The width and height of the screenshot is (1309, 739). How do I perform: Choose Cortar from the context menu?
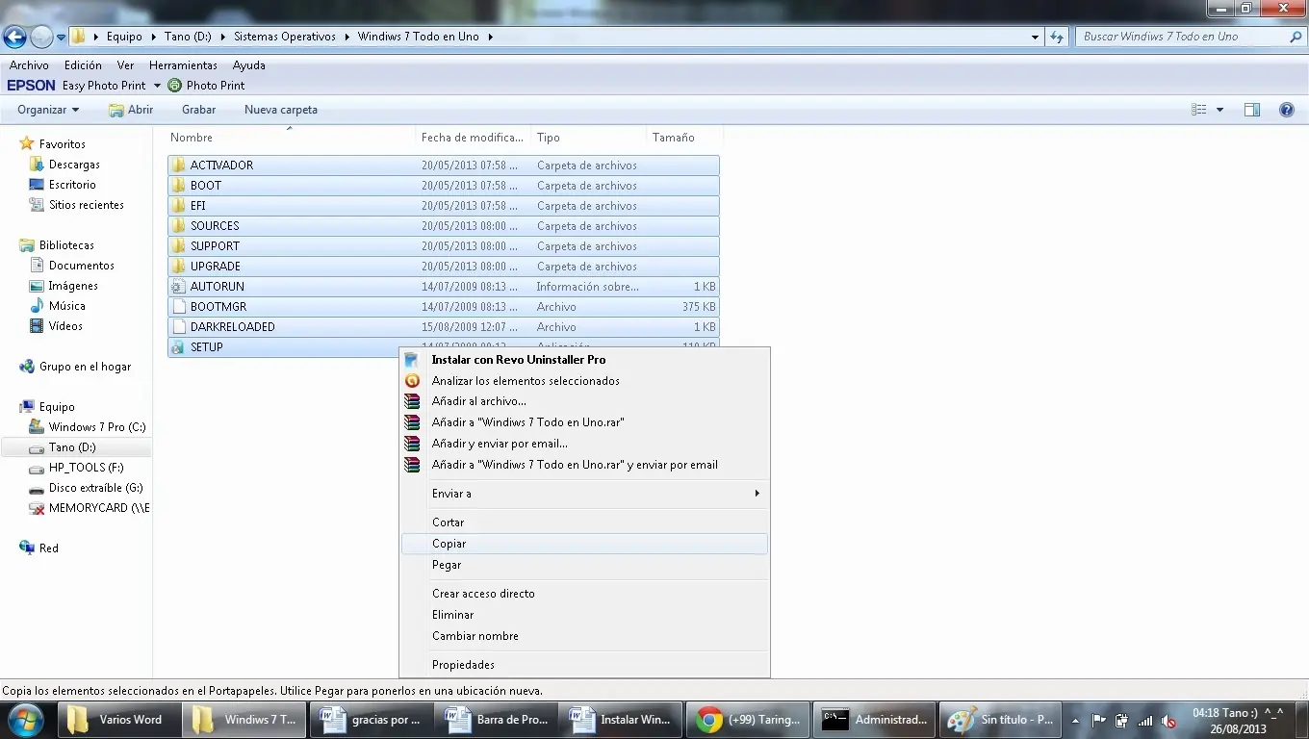(585, 522)
